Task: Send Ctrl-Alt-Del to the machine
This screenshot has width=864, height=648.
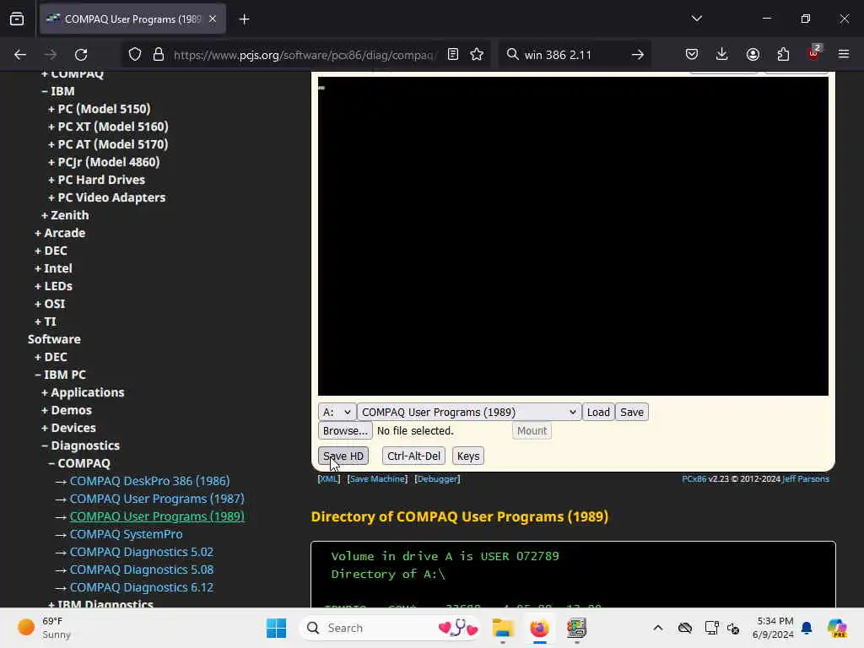Action: click(413, 456)
